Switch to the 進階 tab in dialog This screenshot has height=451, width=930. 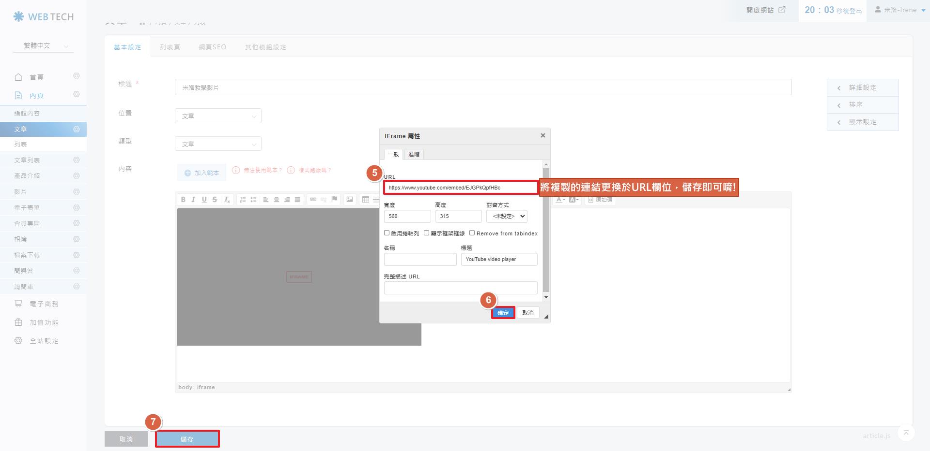tap(414, 154)
